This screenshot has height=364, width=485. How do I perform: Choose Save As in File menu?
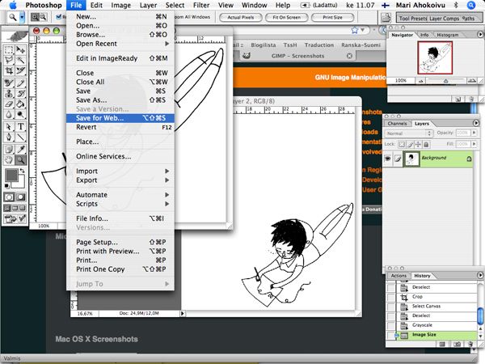[x=120, y=100]
